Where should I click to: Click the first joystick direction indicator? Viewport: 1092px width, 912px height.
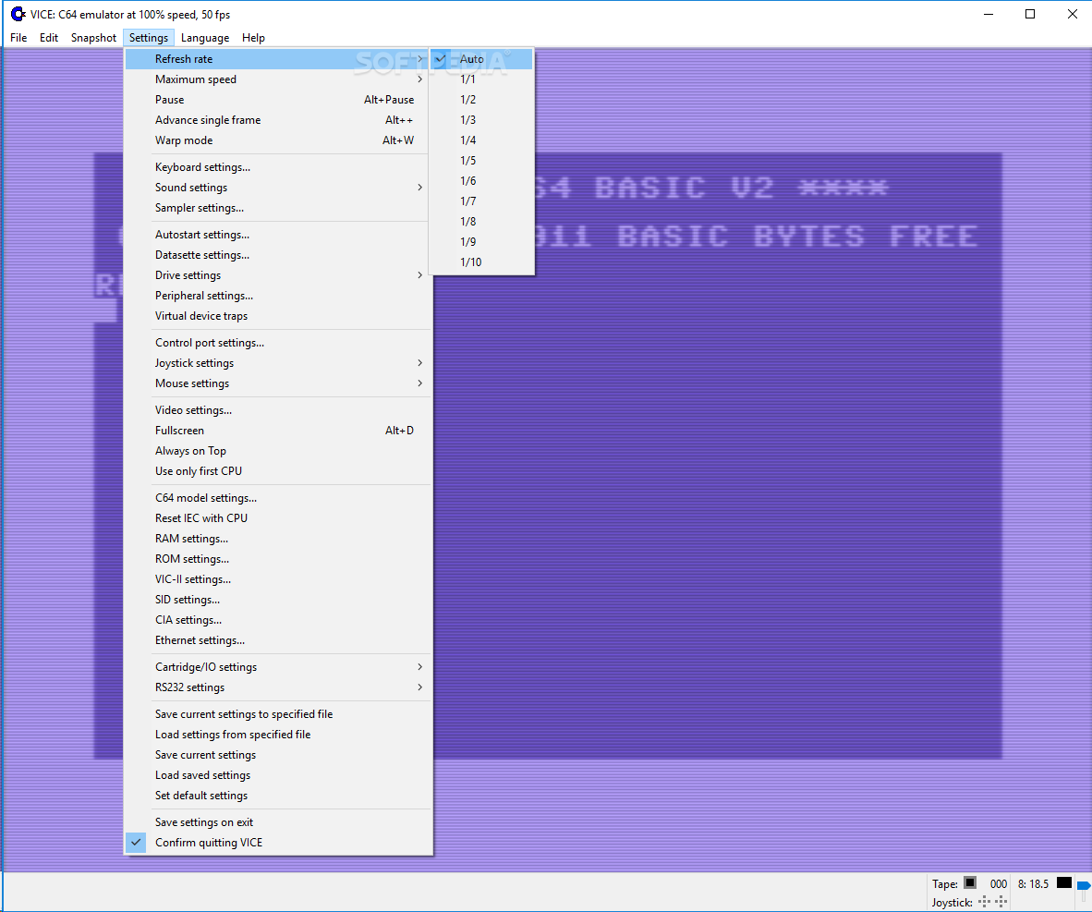[984, 902]
